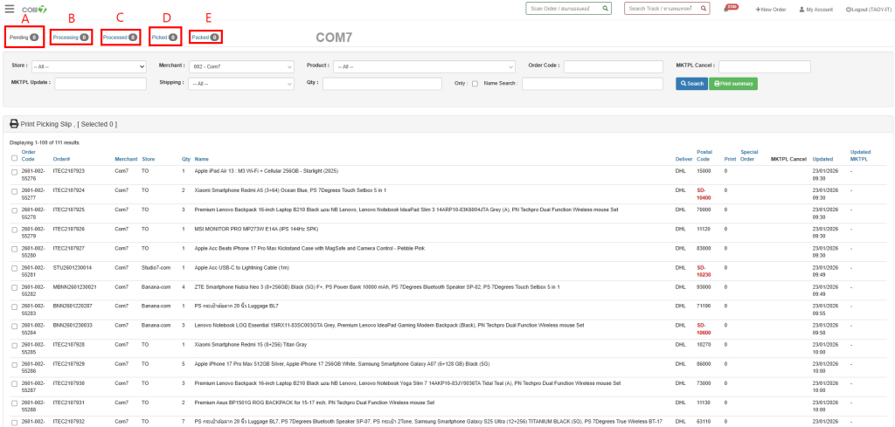The image size is (895, 427).
Task: Click the printer icon for Print Picking Slip
Action: coord(14,125)
